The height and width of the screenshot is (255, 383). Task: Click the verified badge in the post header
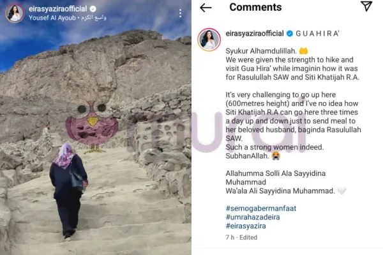click(93, 9)
